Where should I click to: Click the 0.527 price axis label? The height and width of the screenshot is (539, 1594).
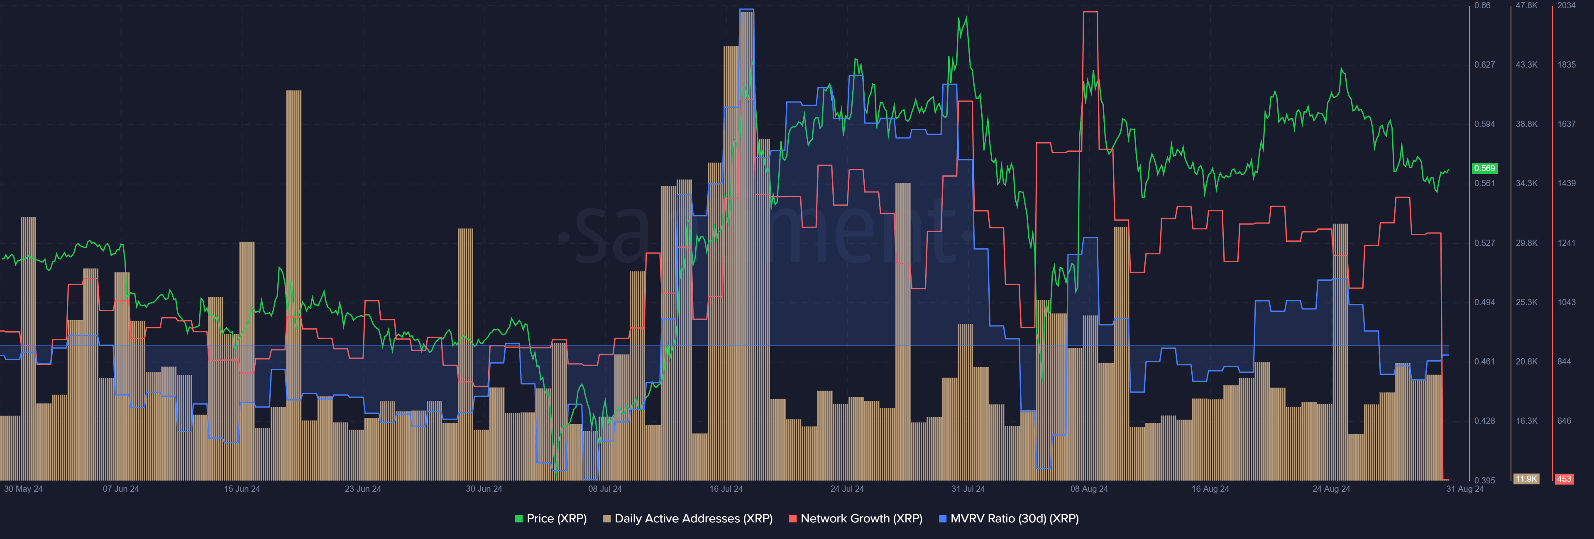(1484, 243)
